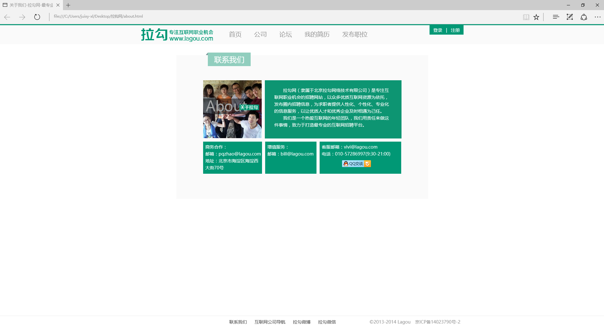Screen dimensions: 604x327
Task: Open the 论坛 navigation item
Action: (x=285, y=34)
